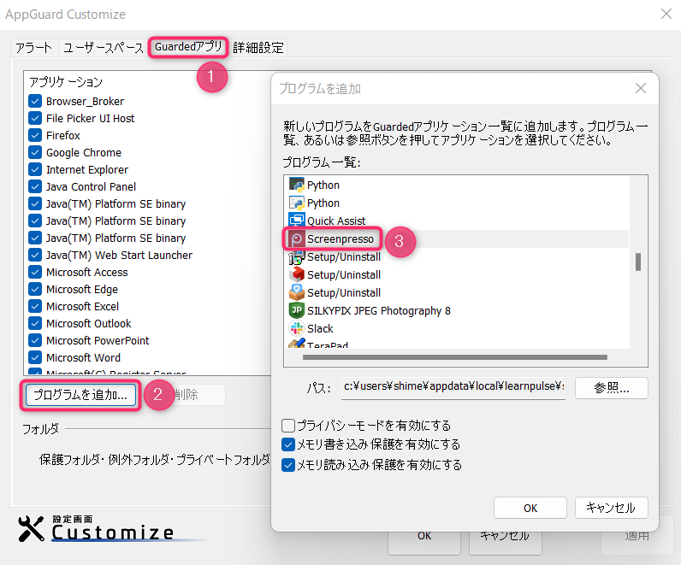Select Slack in program list
Image resolution: width=681 pixels, height=565 pixels.
click(x=320, y=328)
